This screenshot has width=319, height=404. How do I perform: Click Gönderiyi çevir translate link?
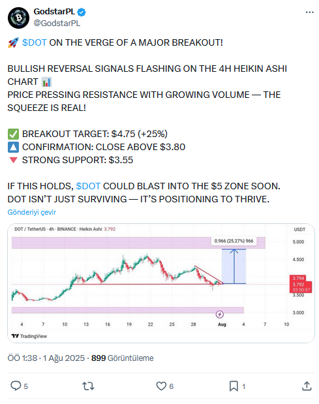point(32,212)
